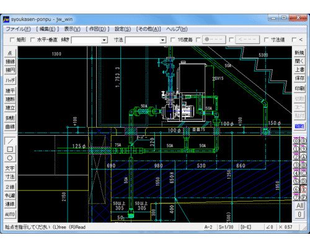Click the 上書 overwrite save button
This screenshot has width=310, height=248.
pos(299,70)
